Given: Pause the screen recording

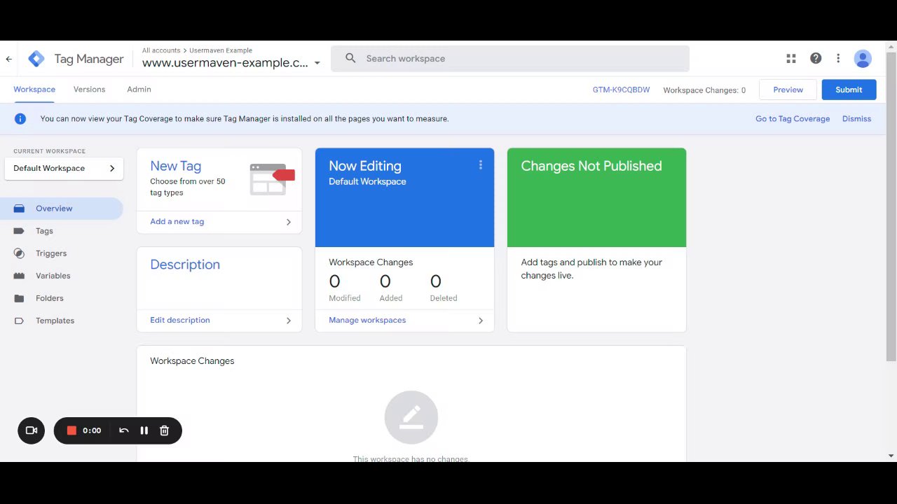Looking at the screenshot, I should 144,430.
